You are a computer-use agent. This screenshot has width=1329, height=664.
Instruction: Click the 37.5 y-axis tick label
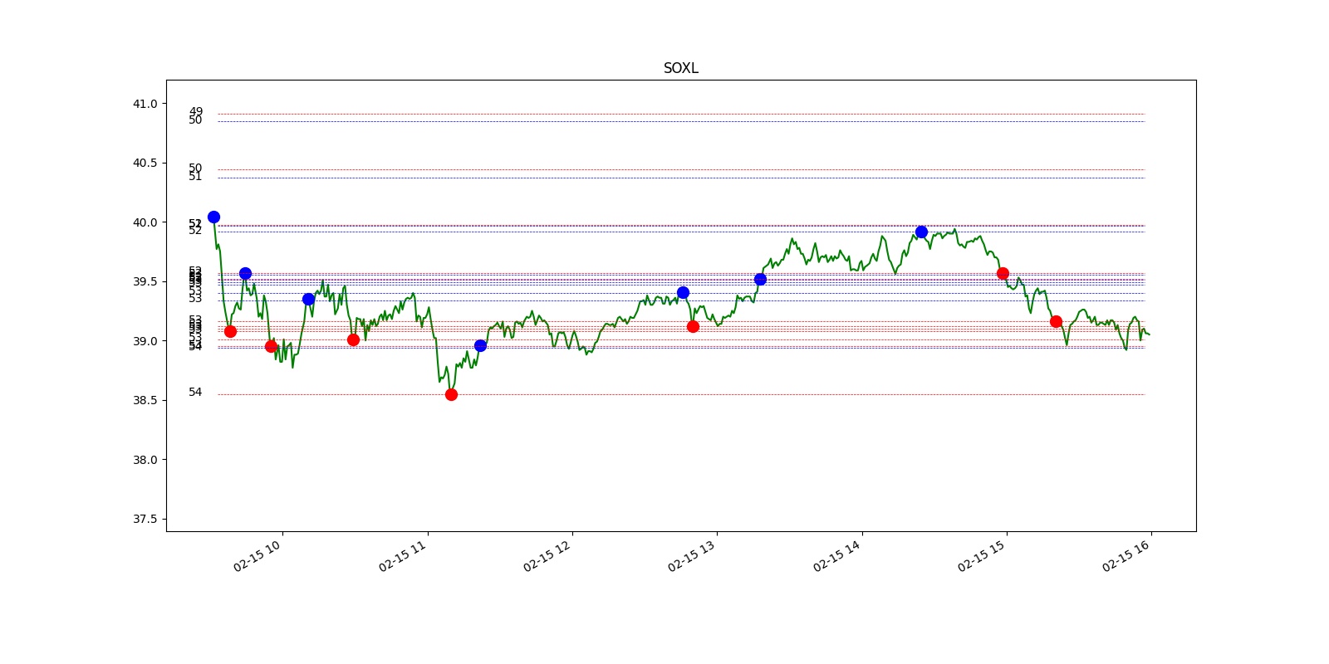[x=145, y=519]
